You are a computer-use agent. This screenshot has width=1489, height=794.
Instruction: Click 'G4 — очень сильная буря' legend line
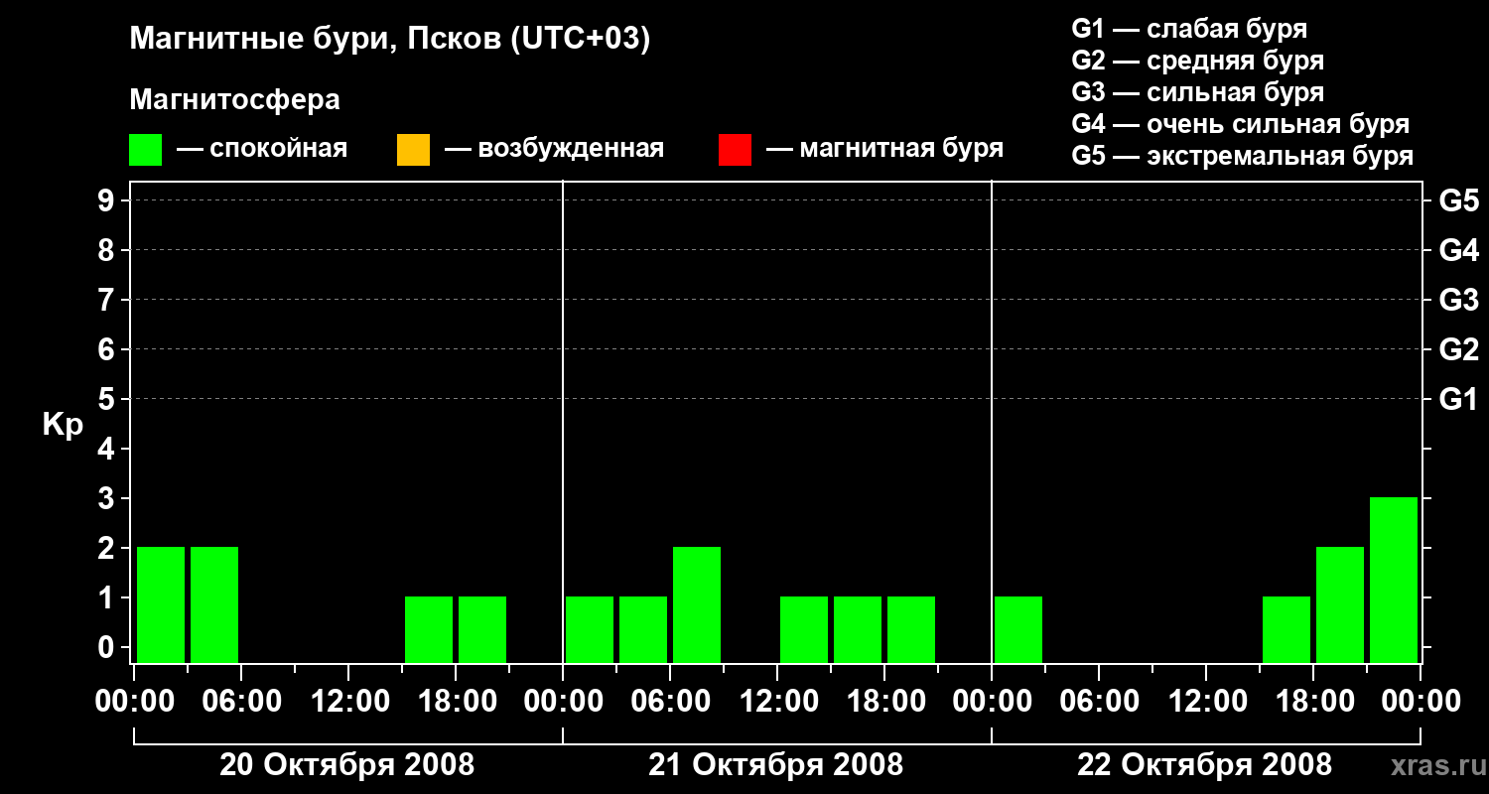coord(1241,124)
